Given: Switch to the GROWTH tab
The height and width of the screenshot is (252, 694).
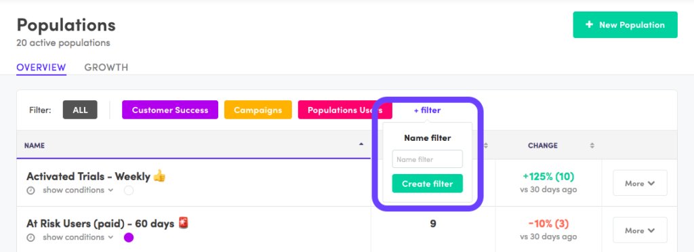Looking at the screenshot, I should coord(106,68).
